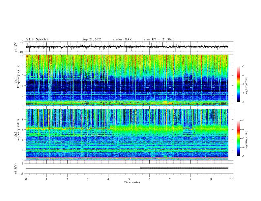This screenshot has height=201, width=261.
Task: Click the "ch.1(V)" waveform axis label
Action: (x=16, y=47)
